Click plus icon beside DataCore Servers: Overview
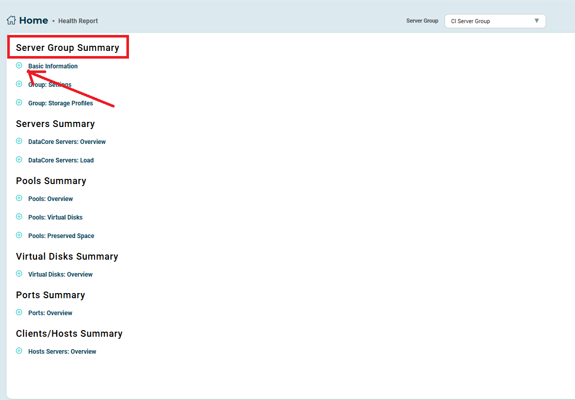Image resolution: width=575 pixels, height=400 pixels. click(19, 141)
